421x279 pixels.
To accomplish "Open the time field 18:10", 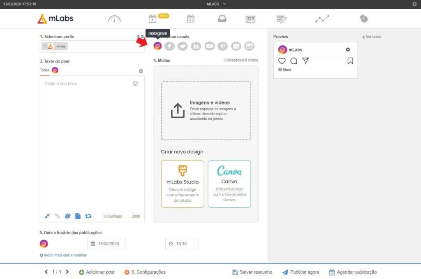I will point(181,244).
